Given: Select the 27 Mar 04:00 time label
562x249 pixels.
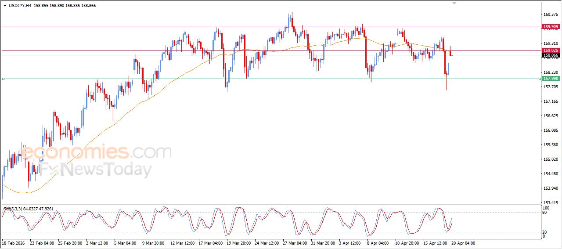Looking at the screenshot, I should (295, 243).
